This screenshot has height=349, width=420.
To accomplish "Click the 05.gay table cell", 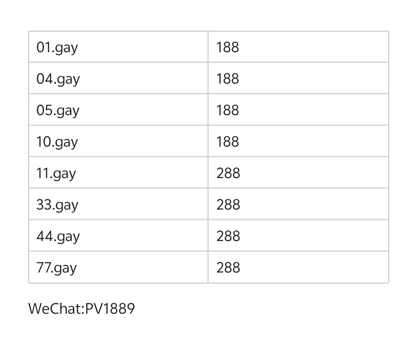I will coord(58,111).
